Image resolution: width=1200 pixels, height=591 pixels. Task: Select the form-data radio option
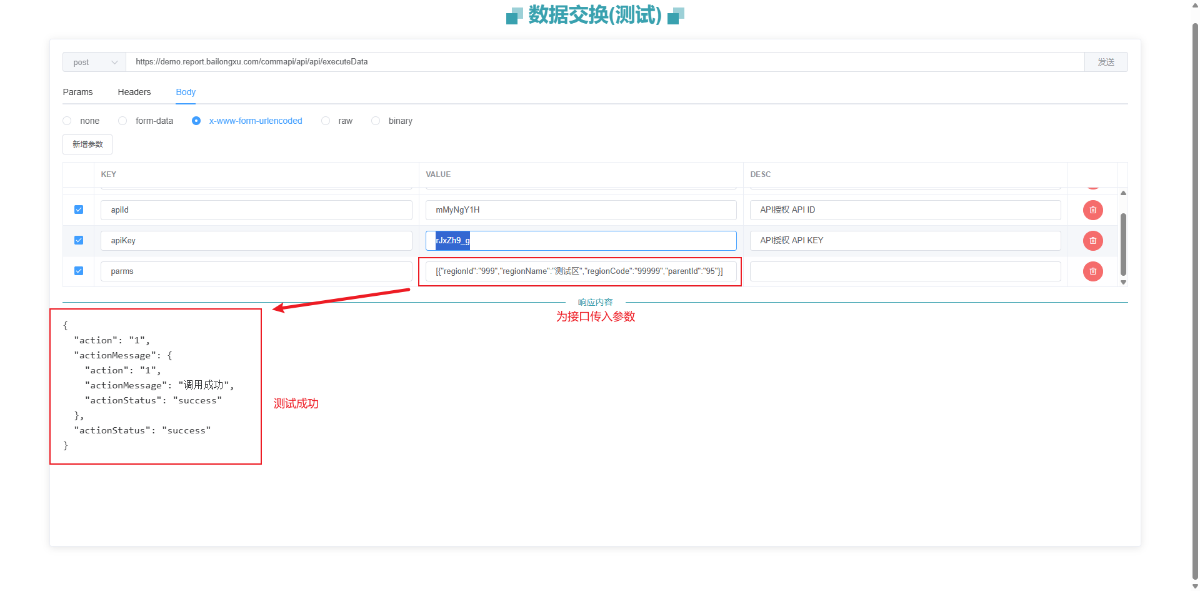[x=123, y=121]
